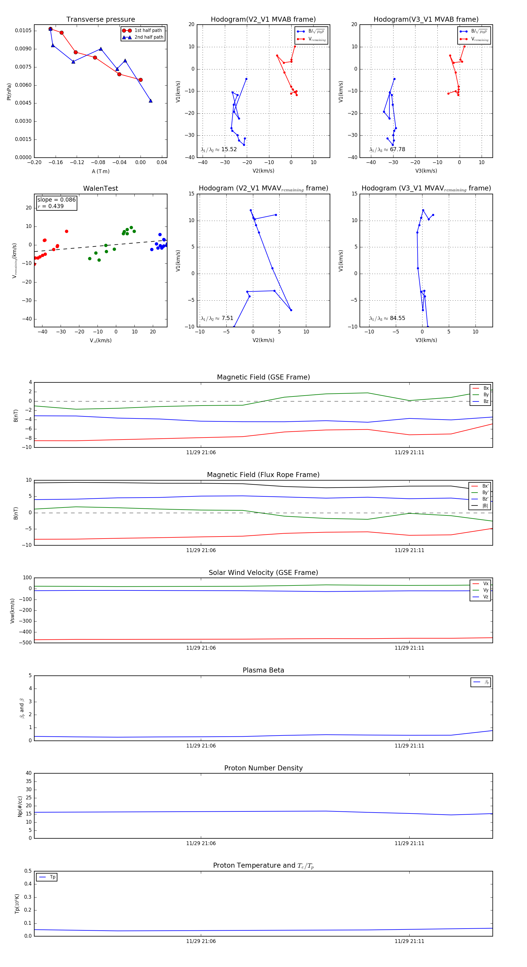Viewport: 527px width, 967px height.
Task: Click the eigenvalue ratio label reading 84.55
Action: 387,318
